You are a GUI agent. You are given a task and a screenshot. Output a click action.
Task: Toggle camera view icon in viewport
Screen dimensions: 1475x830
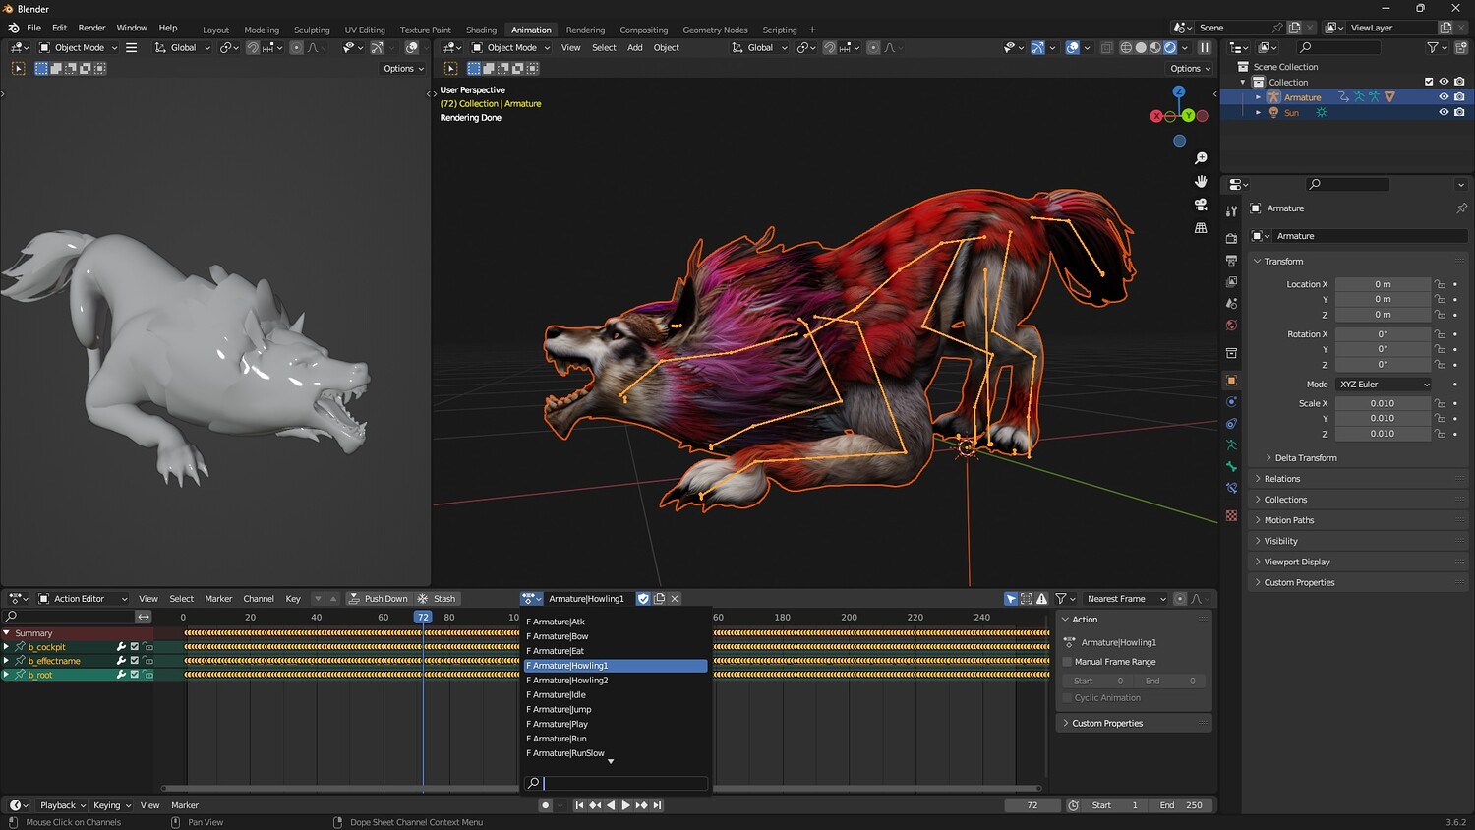point(1201,205)
